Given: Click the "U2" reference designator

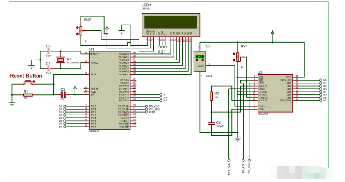Looking at the screenshot, I should (x=208, y=46).
